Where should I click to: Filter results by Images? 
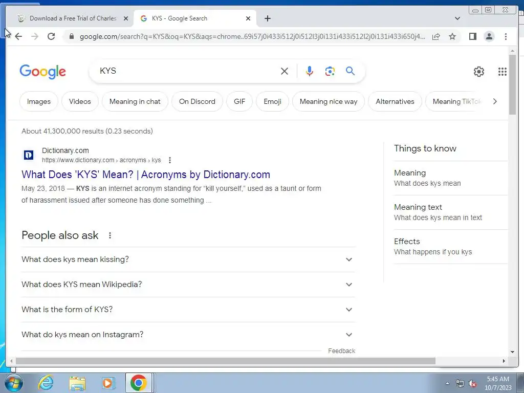pyautogui.click(x=39, y=102)
